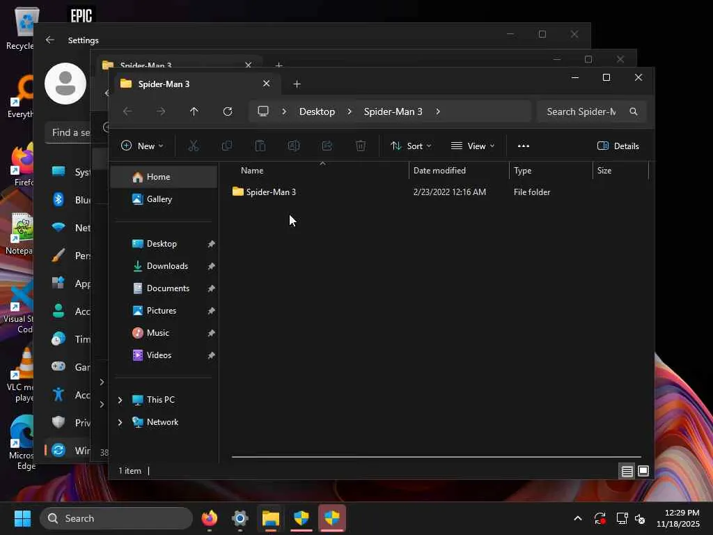Expand chevron after Desktop in address bar
713x535 pixels.
pos(350,111)
